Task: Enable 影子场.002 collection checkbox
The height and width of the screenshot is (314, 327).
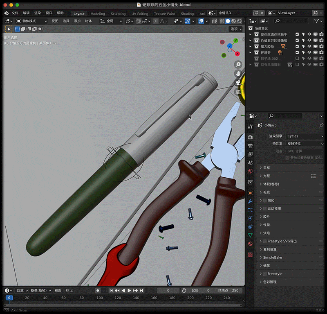Action: 297,59
